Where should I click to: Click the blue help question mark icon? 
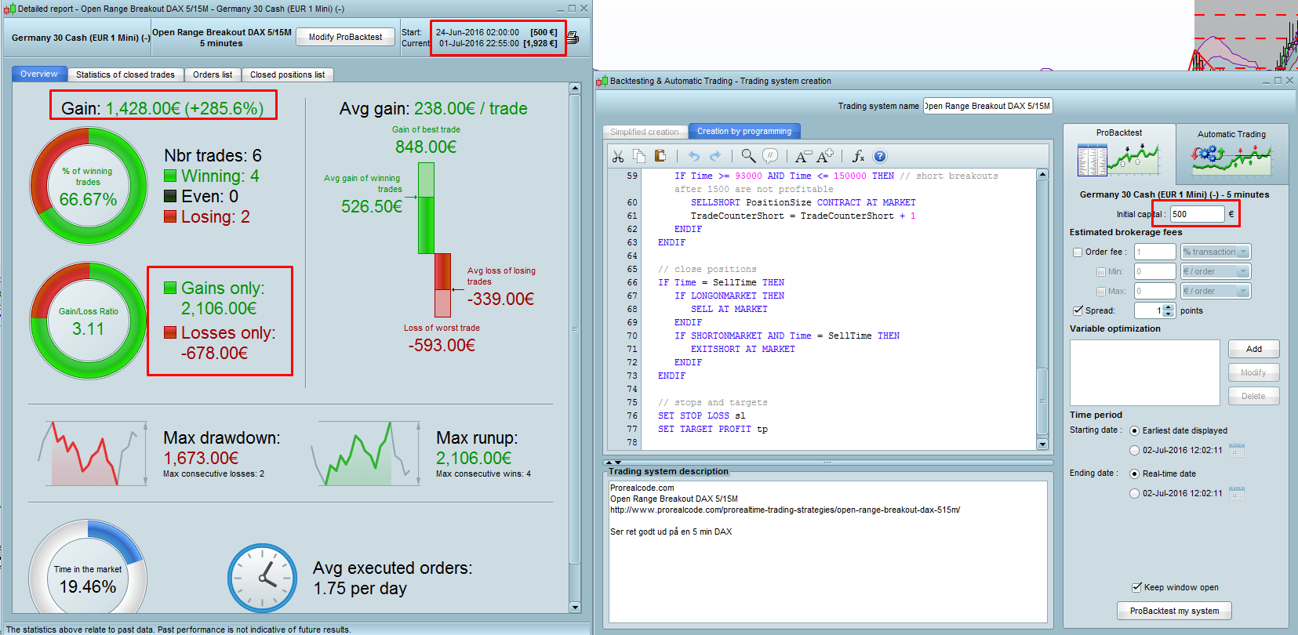point(880,156)
